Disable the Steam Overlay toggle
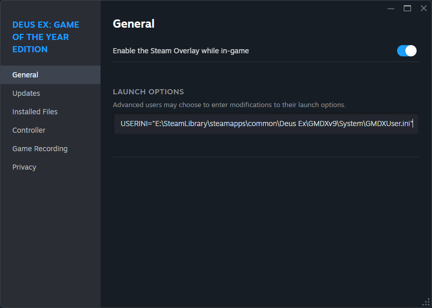 406,51
